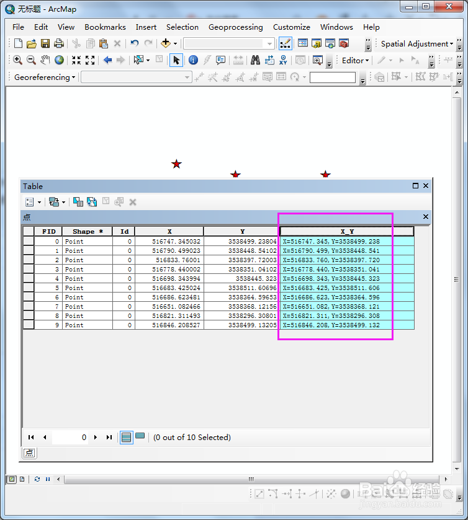Select the Zoom In tool
The width and height of the screenshot is (468, 520).
tap(17, 60)
